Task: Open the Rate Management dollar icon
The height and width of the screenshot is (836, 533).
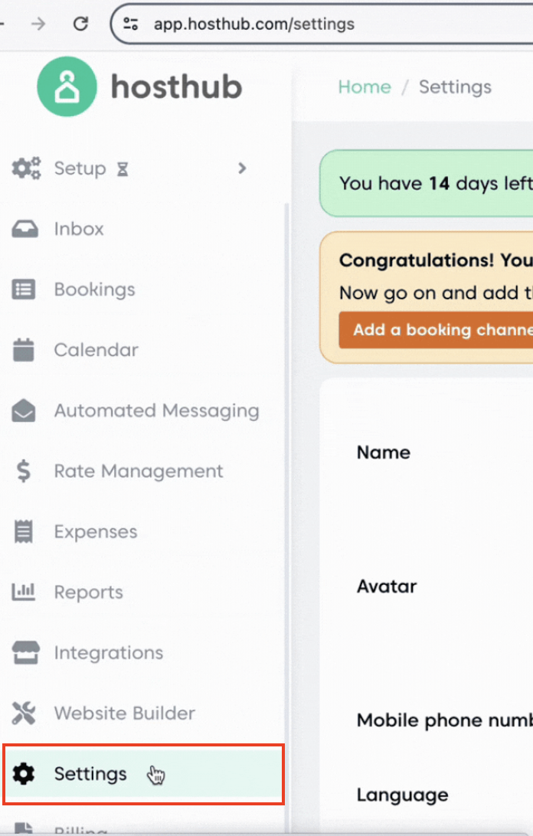Action: coord(25,472)
